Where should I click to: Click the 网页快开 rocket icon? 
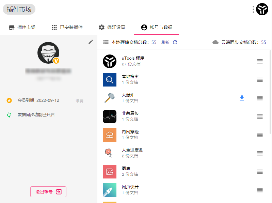[110, 190]
